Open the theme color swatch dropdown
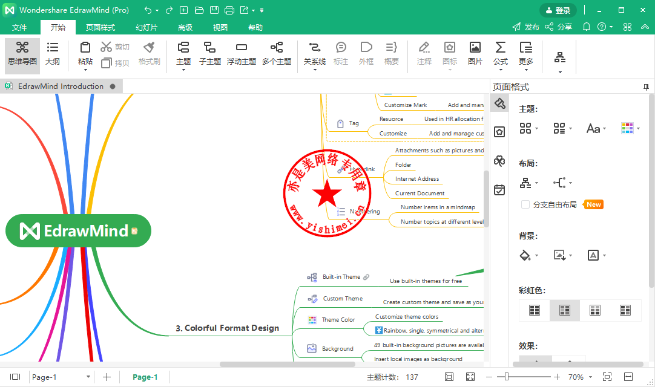The width and height of the screenshot is (655, 387). click(630, 128)
